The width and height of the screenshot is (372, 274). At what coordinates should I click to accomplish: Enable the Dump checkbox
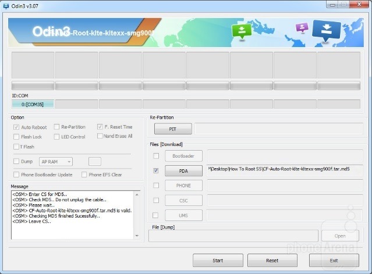[16, 161]
